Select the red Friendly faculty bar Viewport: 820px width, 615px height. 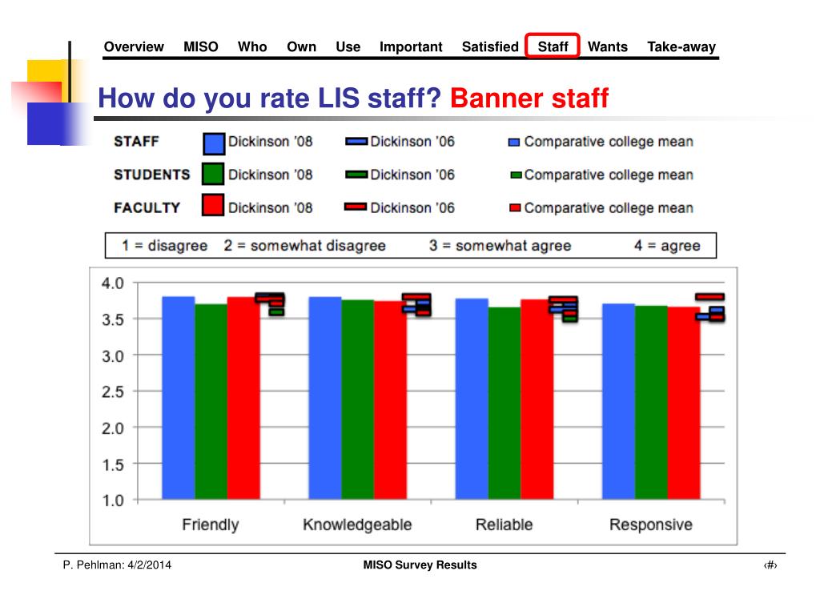tap(243, 398)
